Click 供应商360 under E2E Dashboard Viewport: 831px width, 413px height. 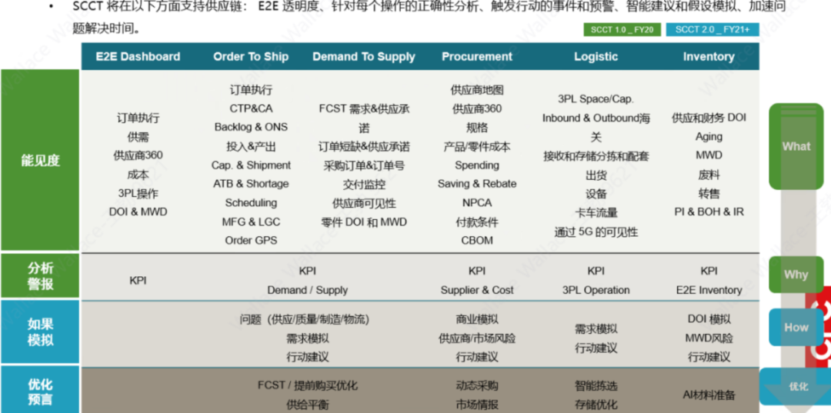138,155
